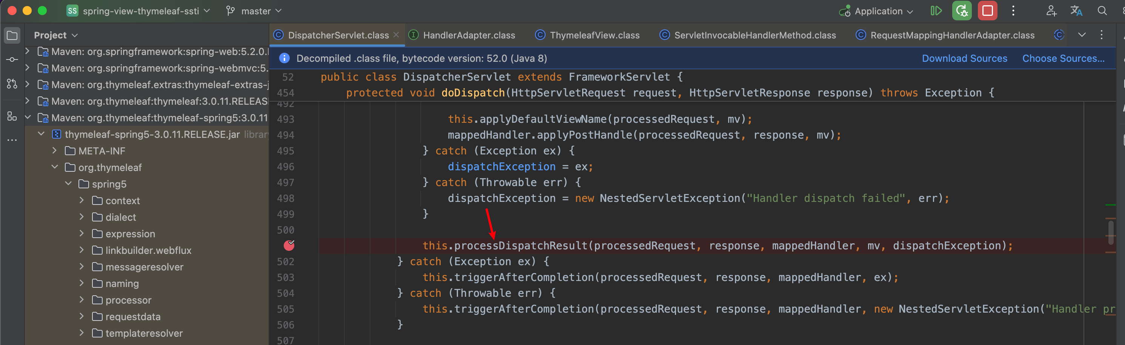The width and height of the screenshot is (1125, 345).
Task: Show hidden editor tabs dropdown chevron
Action: point(1081,35)
